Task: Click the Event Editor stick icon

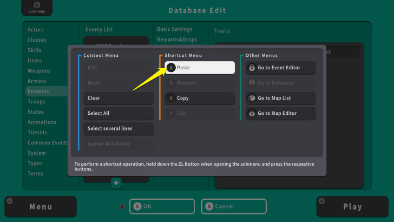Action: coord(252,68)
